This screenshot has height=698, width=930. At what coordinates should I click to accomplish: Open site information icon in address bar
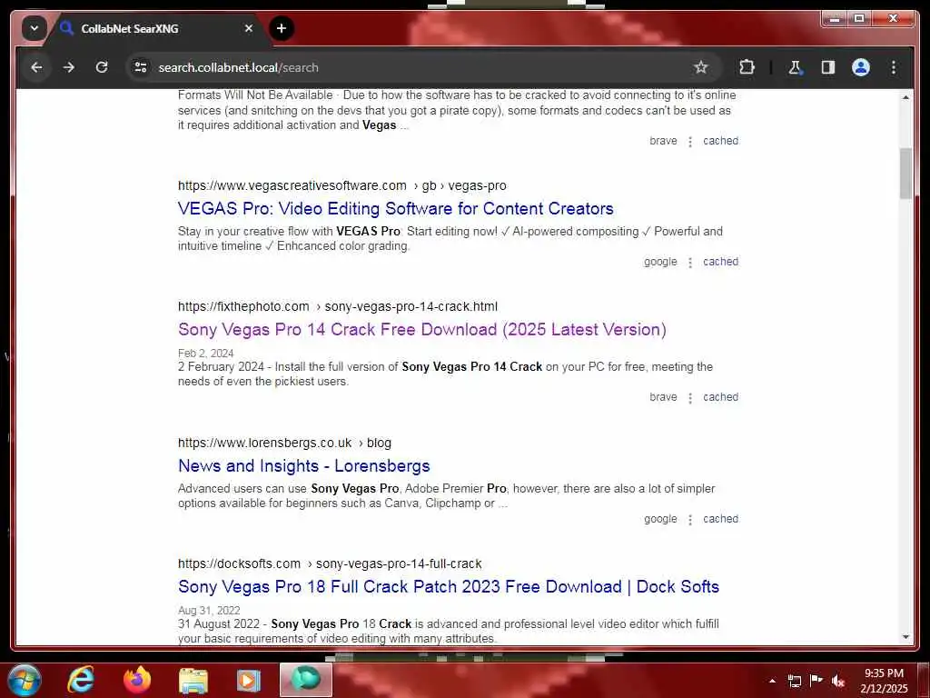[141, 67]
